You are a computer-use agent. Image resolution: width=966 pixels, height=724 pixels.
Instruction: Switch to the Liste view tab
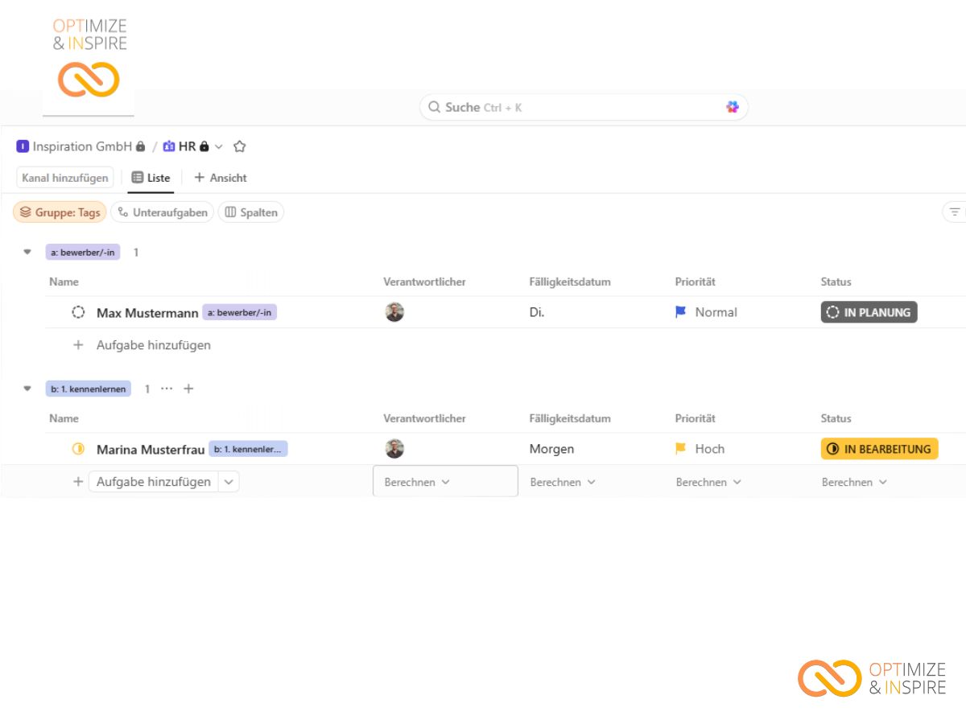(x=151, y=178)
